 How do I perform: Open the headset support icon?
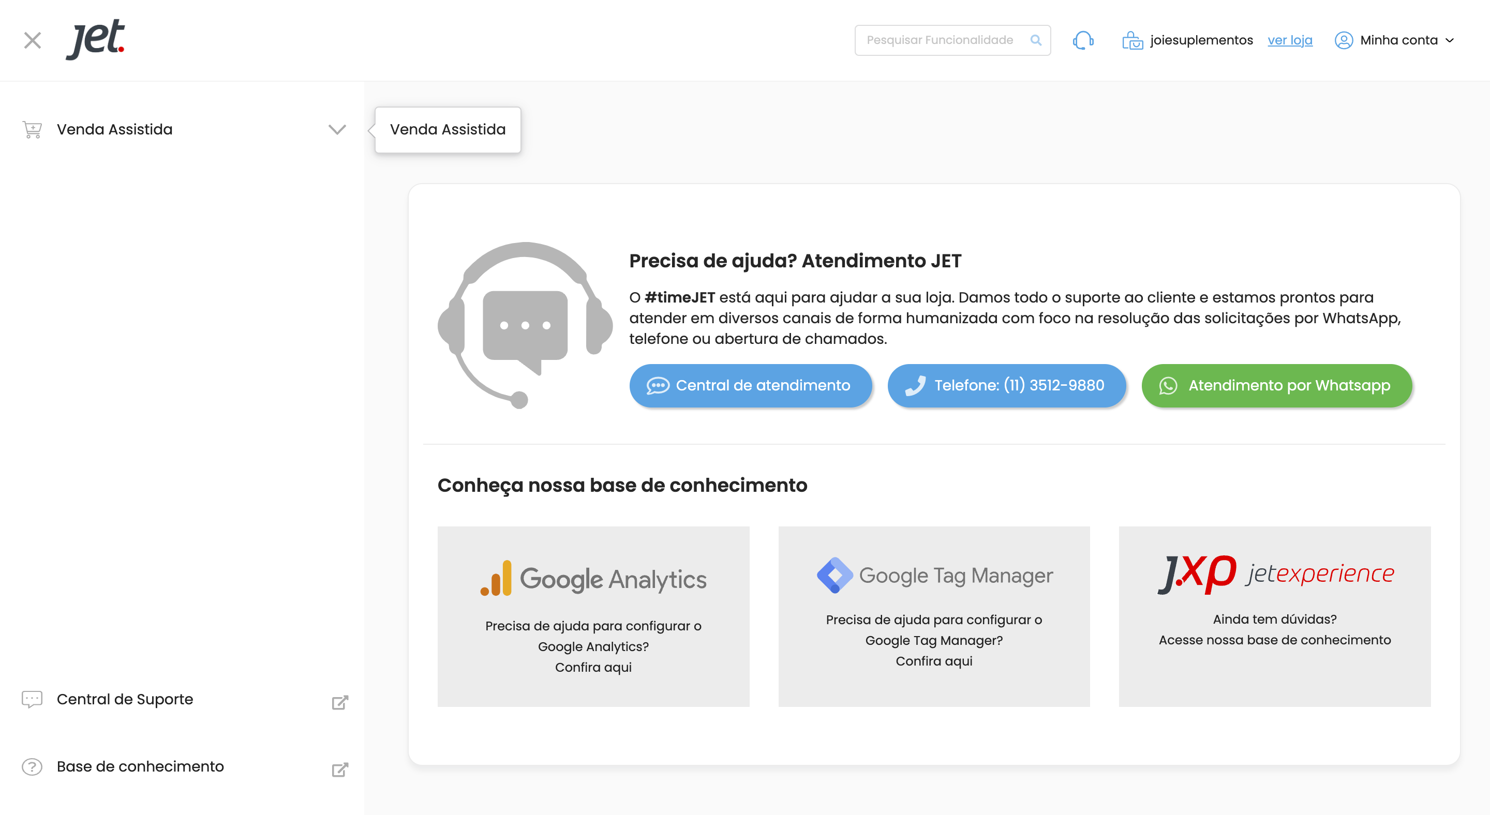[x=1083, y=40]
